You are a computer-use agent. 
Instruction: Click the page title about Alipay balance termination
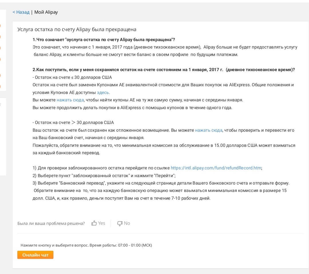[77, 29]
